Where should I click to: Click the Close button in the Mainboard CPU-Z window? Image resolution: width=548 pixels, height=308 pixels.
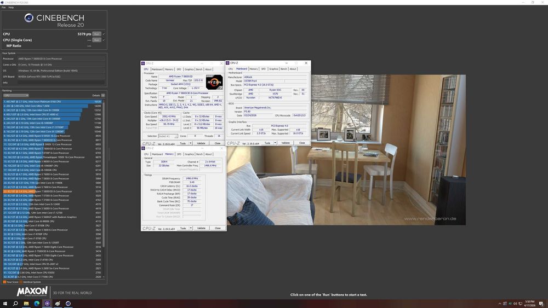pos(302,143)
